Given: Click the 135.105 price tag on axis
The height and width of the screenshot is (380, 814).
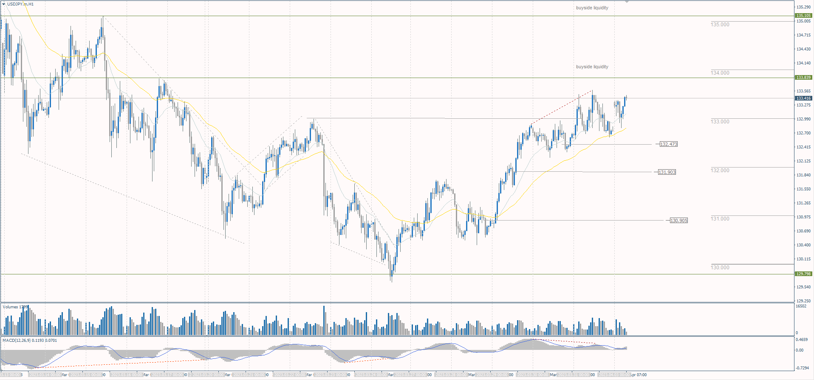Looking at the screenshot, I should [x=803, y=16].
